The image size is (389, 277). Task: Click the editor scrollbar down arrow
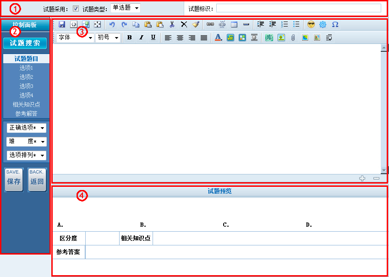[x=384, y=170]
